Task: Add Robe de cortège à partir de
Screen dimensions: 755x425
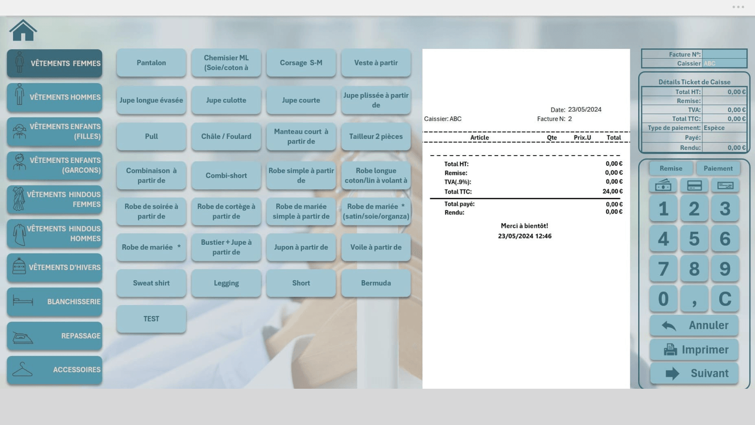Action: 226,211
